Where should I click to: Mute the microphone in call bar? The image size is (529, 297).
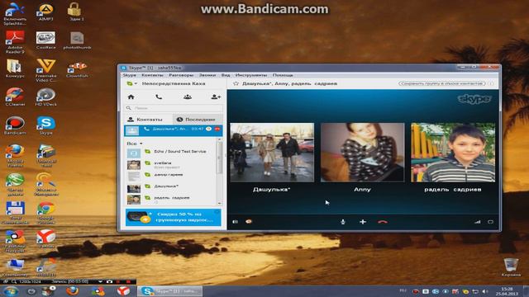pos(343,222)
